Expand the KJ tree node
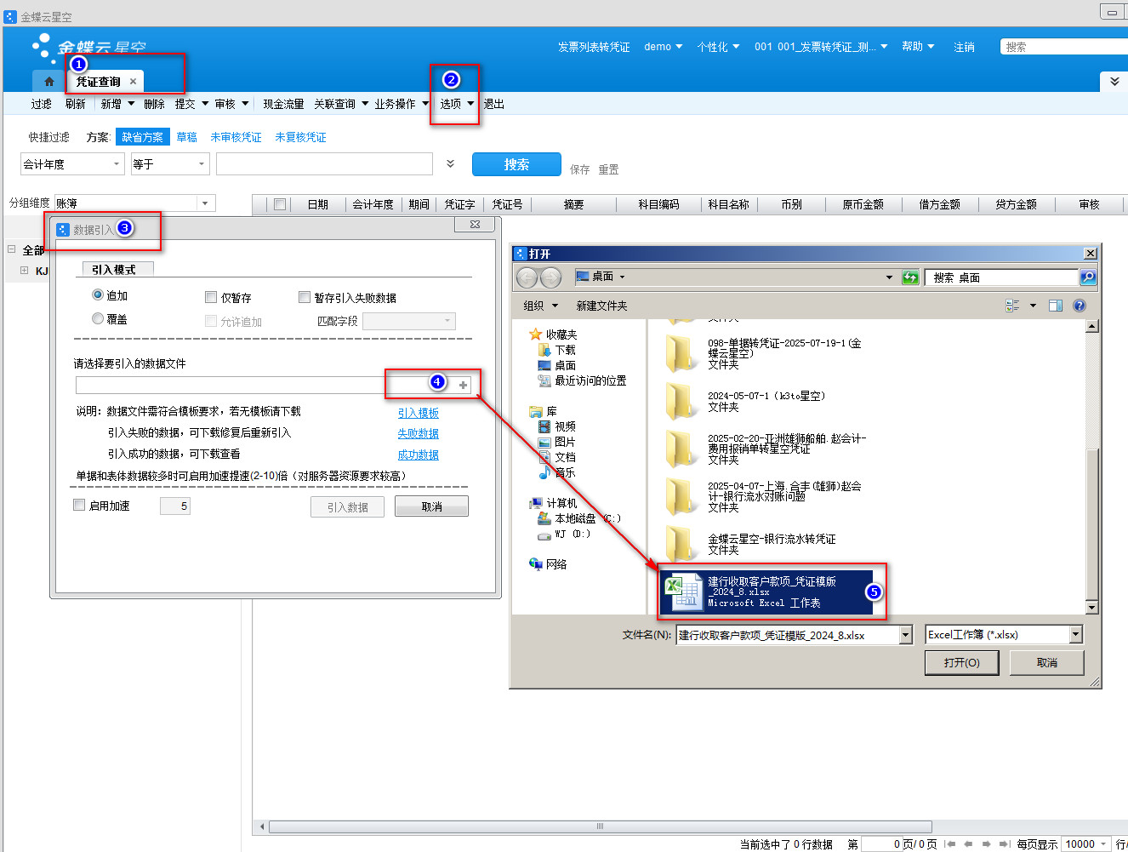 click(24, 271)
